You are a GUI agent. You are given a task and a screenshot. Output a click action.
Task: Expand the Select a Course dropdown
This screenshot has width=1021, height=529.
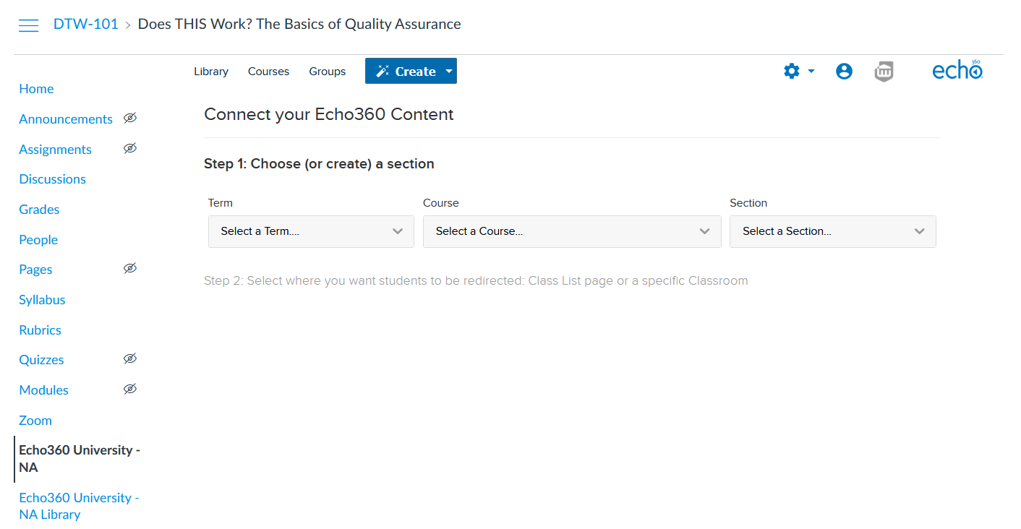(x=572, y=231)
